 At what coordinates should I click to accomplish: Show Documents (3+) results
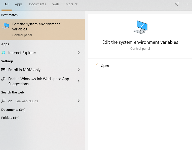13,110
